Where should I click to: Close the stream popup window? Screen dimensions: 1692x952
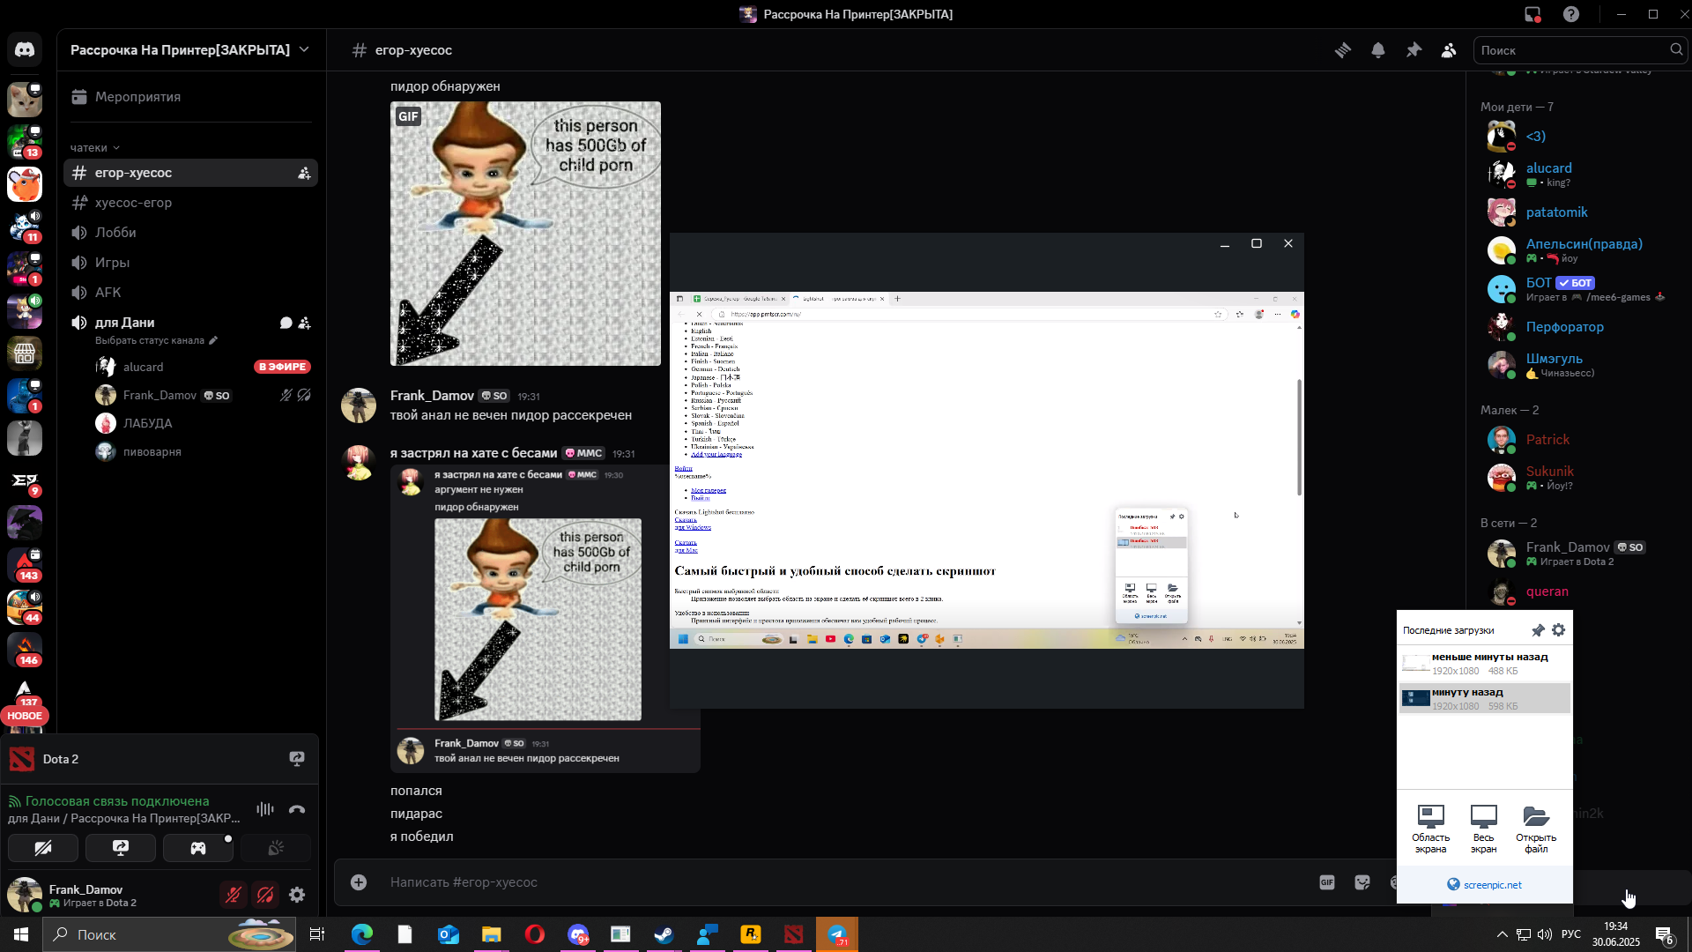1288,244
